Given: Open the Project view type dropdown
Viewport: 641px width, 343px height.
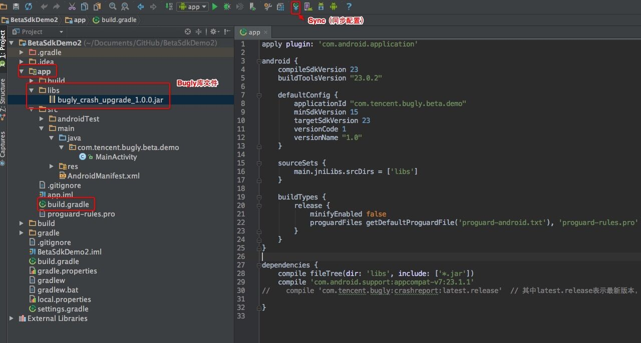Looking at the screenshot, I should click(39, 31).
